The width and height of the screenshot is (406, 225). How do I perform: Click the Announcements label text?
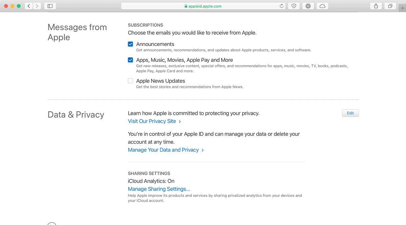[x=155, y=44]
